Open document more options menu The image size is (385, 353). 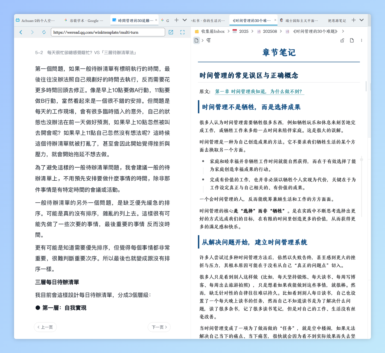pos(361,40)
